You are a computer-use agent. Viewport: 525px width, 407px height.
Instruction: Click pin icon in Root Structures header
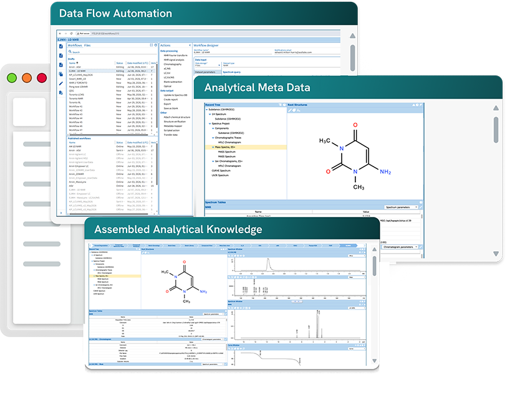click(x=421, y=105)
